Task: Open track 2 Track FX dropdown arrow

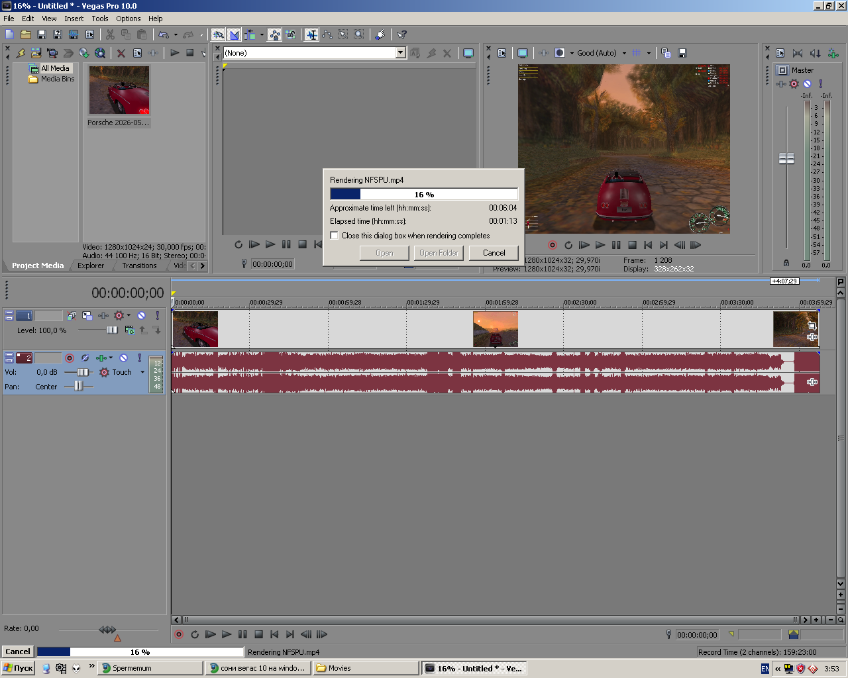Action: pyautogui.click(x=111, y=358)
